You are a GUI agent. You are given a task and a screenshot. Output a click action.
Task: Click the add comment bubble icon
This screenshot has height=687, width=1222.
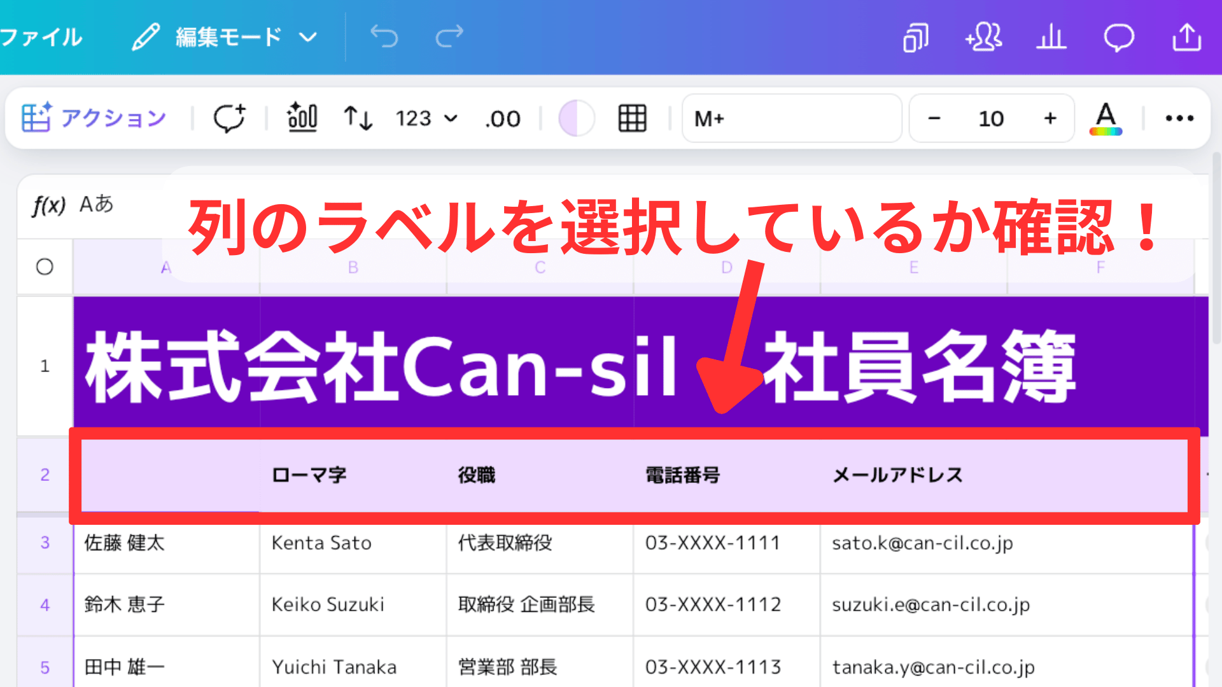click(x=229, y=118)
